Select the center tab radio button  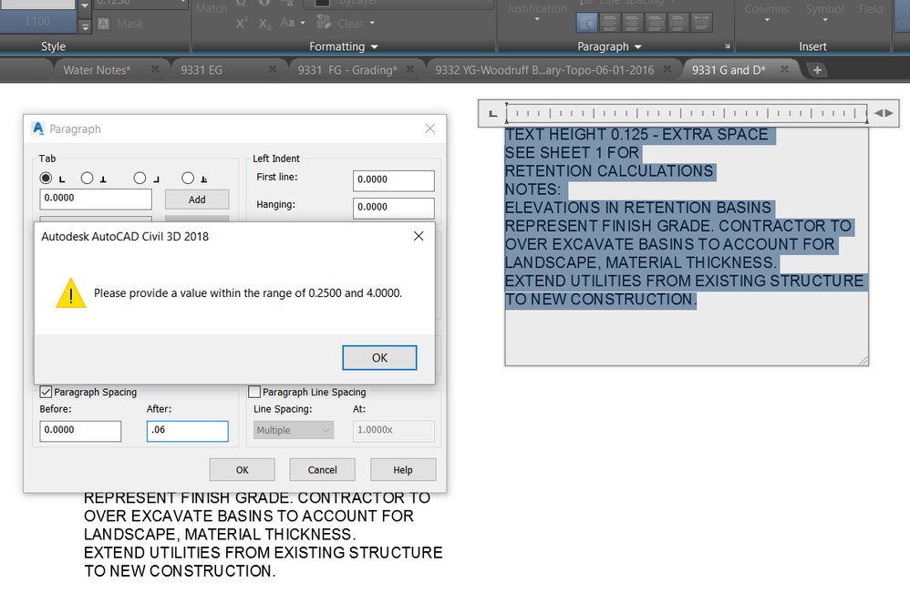[x=87, y=178]
